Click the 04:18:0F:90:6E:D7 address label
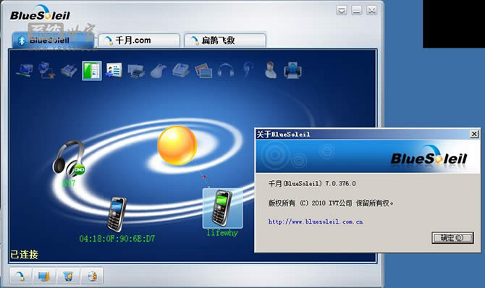Screen dimensions: 485x288 tap(117, 239)
